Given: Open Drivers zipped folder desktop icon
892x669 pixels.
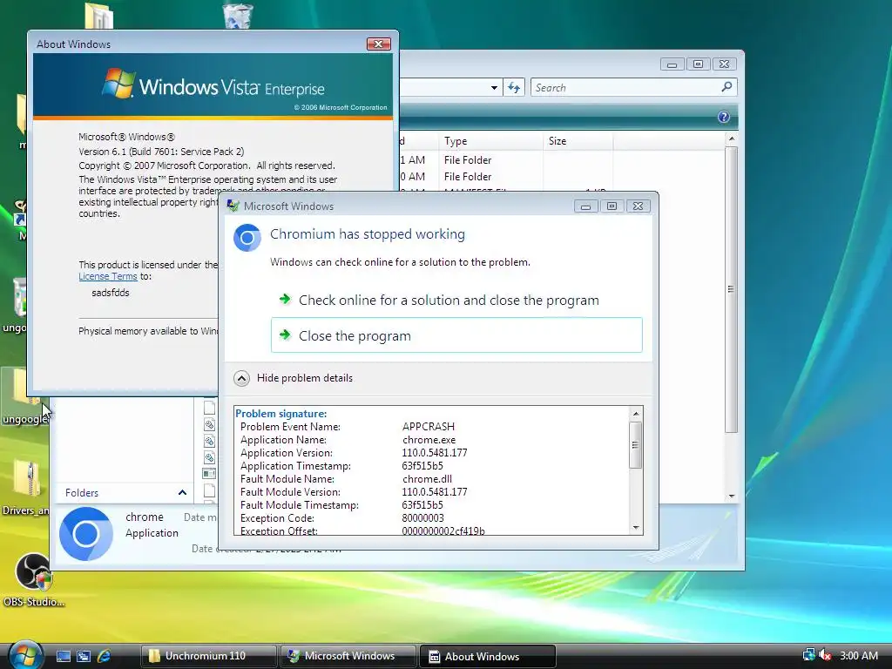Looking at the screenshot, I should tap(25, 488).
